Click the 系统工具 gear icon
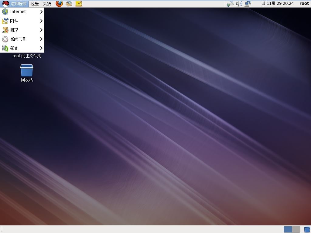 (x=5, y=39)
